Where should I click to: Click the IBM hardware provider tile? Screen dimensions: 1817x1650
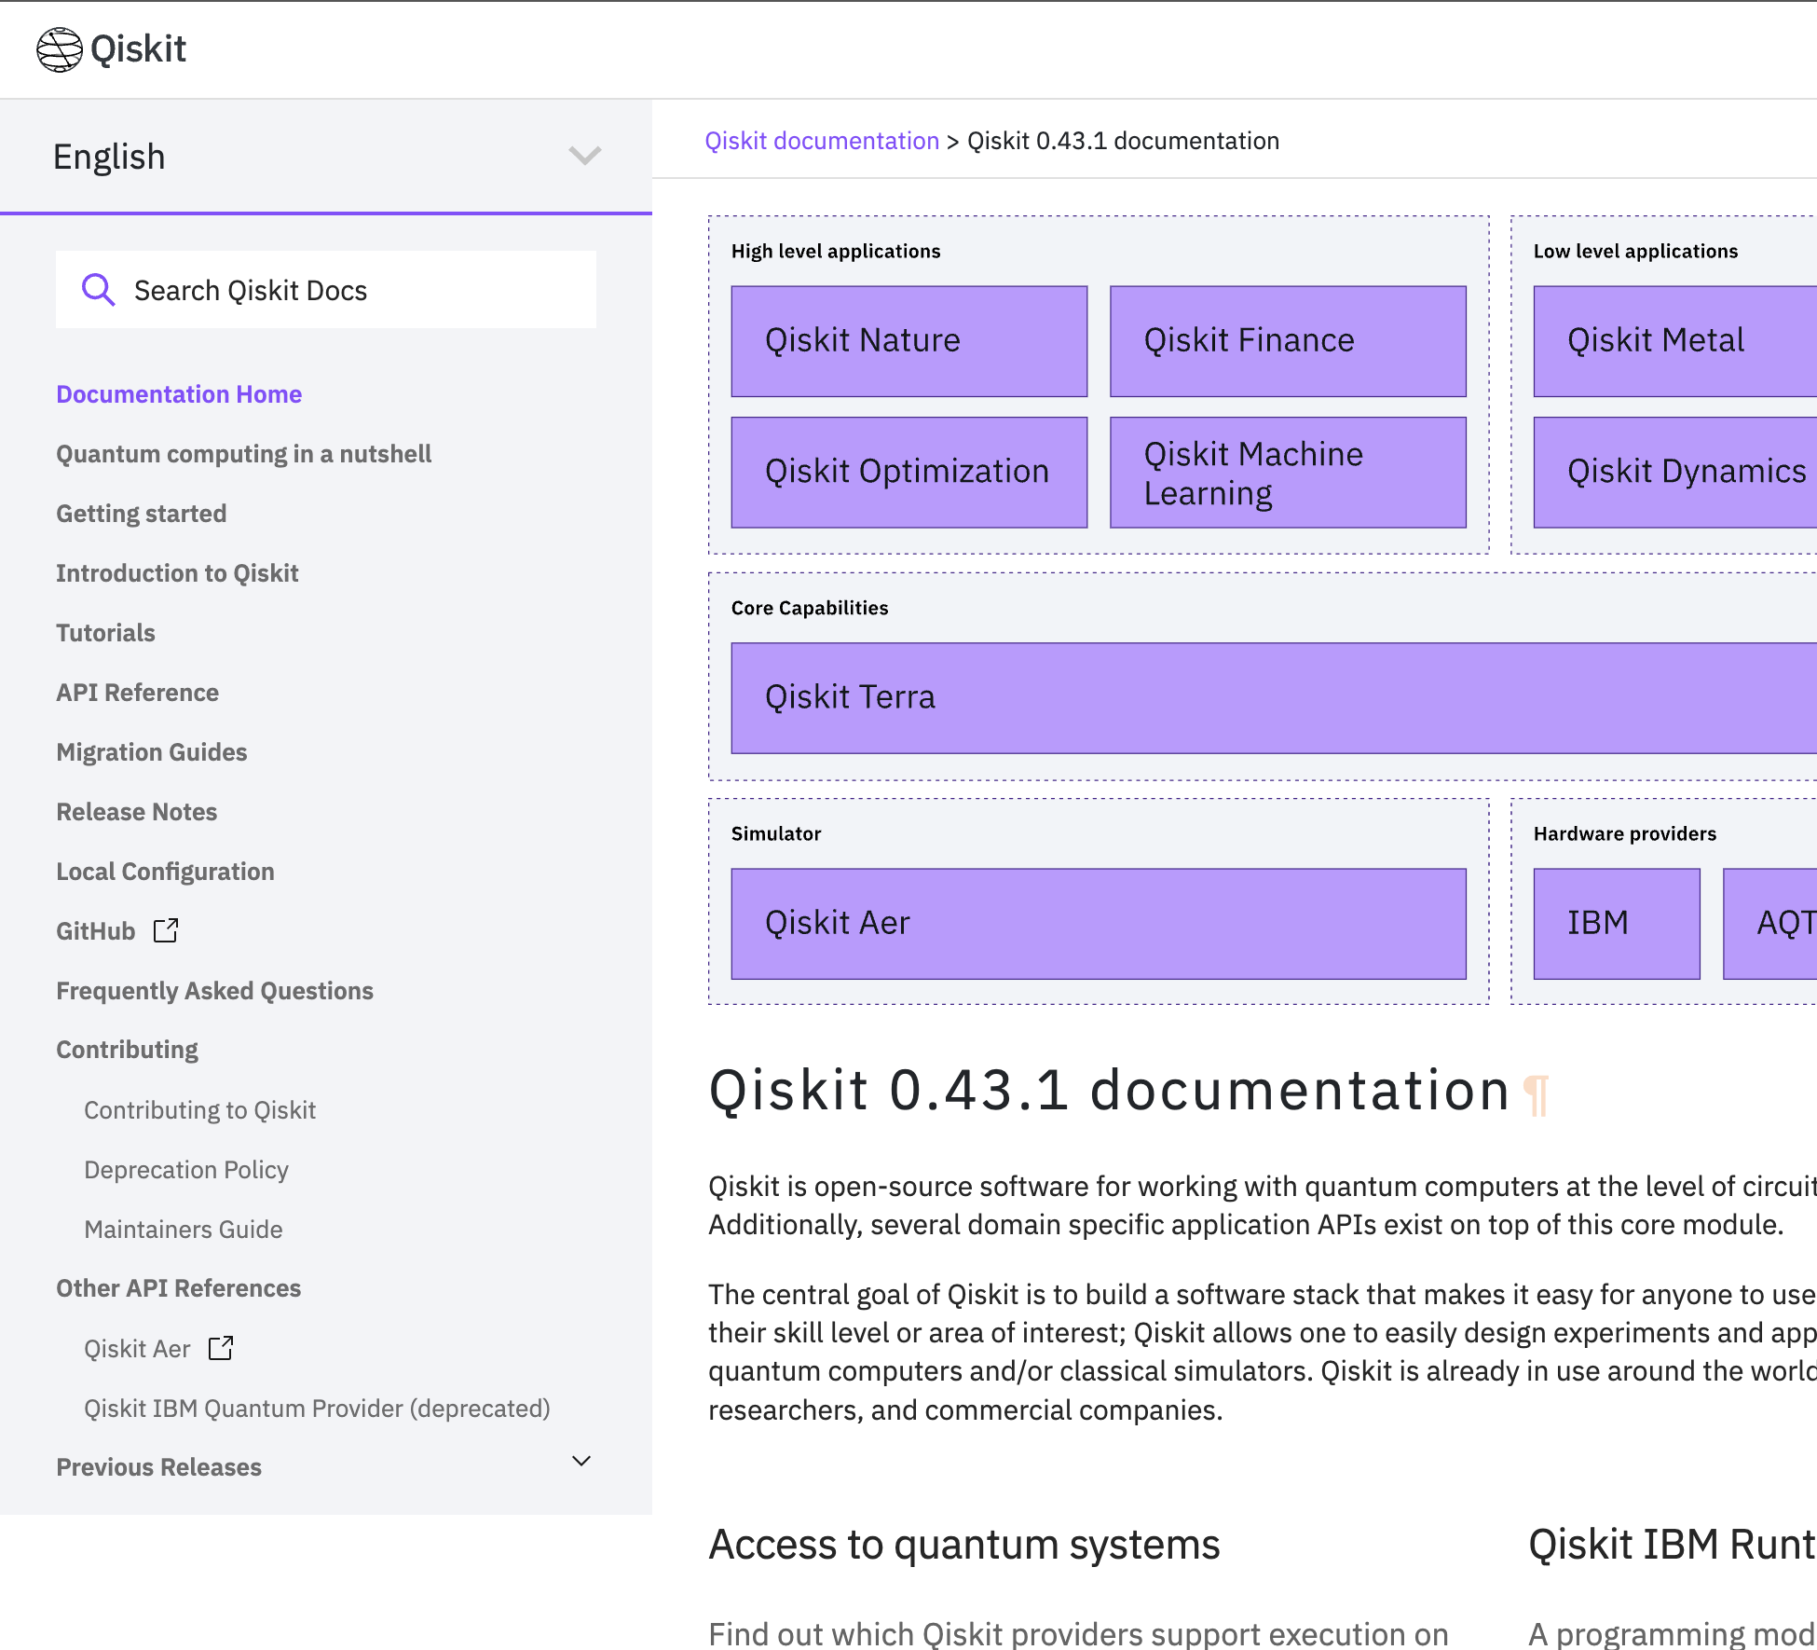(1617, 923)
